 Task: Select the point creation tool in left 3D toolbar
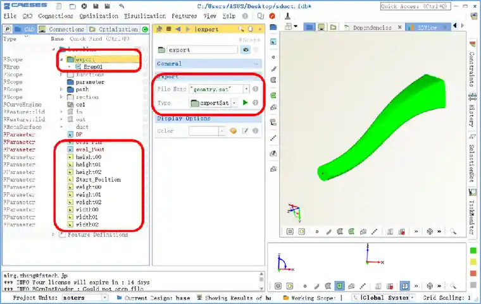(273, 57)
